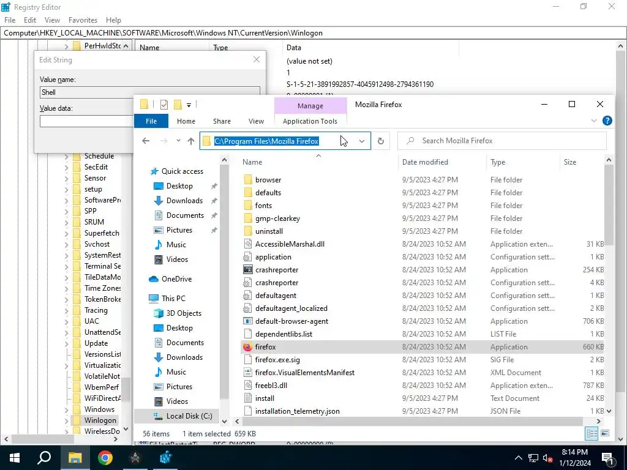Switch to Explorer View ribbon tab
The image size is (627, 470).
[x=256, y=121]
